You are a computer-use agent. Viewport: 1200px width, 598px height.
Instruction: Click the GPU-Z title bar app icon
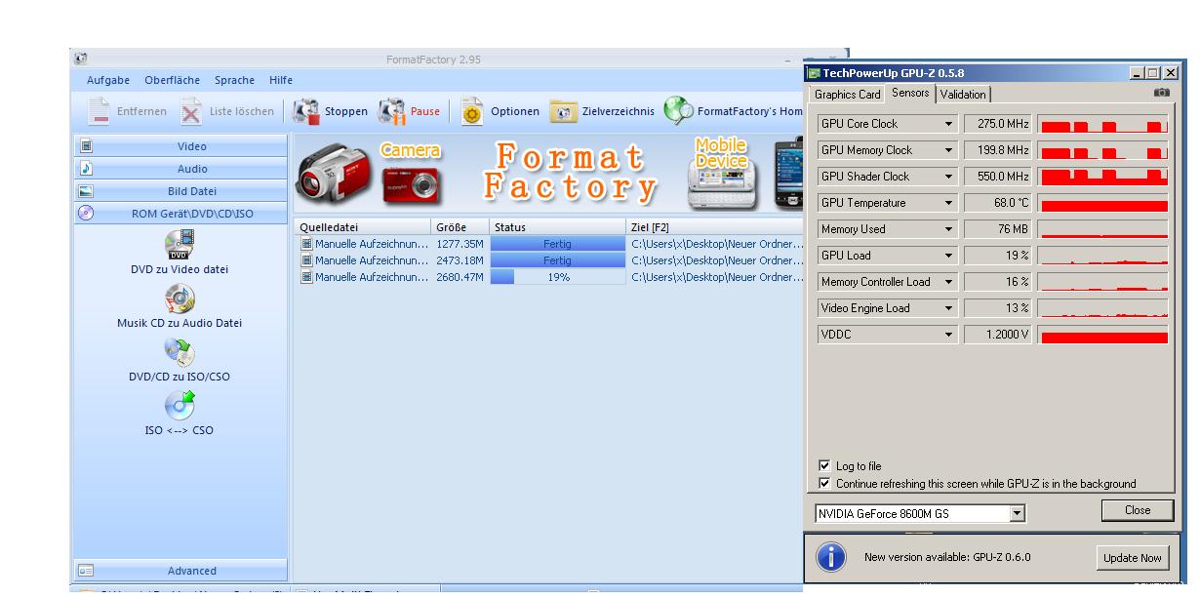pyautogui.click(x=814, y=73)
